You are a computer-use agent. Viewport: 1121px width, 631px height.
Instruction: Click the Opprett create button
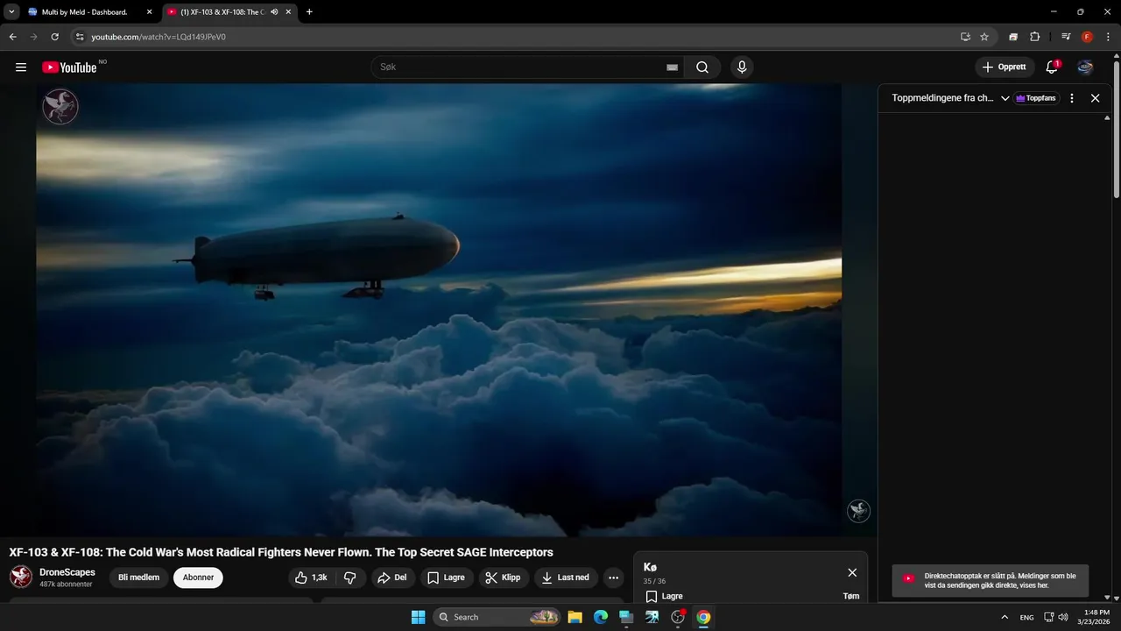(x=1005, y=67)
